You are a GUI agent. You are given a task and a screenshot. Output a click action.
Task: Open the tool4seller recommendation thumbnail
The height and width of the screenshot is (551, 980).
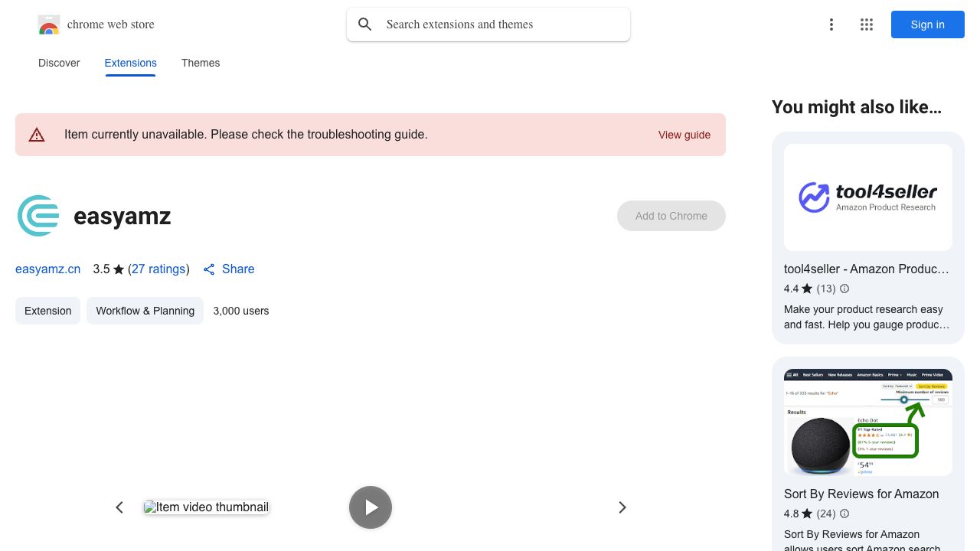pyautogui.click(x=867, y=197)
